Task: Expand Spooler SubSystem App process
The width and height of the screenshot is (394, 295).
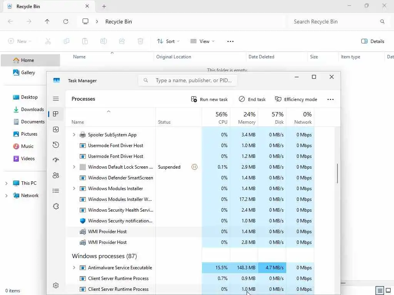Action: click(x=74, y=135)
